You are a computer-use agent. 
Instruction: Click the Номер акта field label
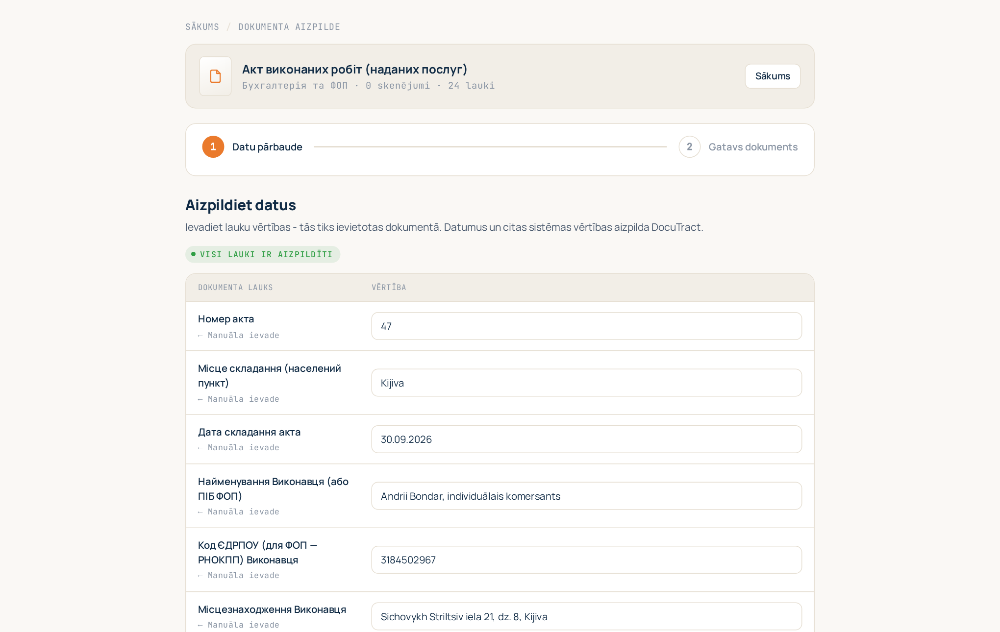coord(226,319)
